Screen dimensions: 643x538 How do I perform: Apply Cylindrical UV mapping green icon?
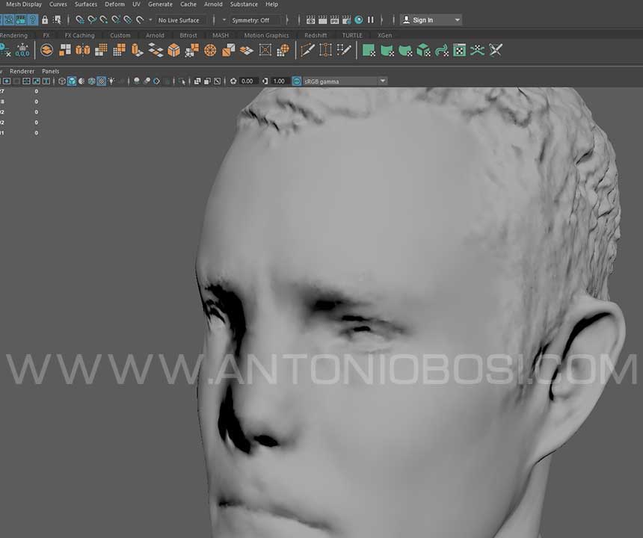(387, 50)
